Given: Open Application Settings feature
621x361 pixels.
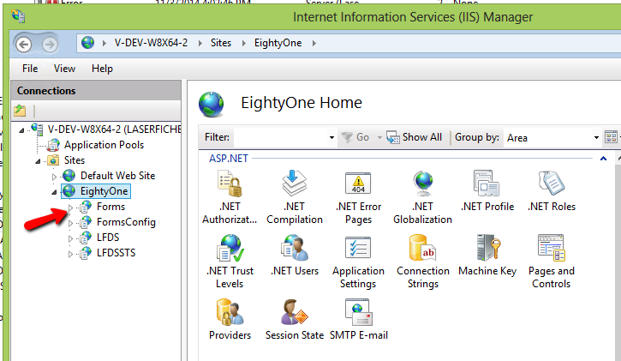Looking at the screenshot, I should click(358, 262).
